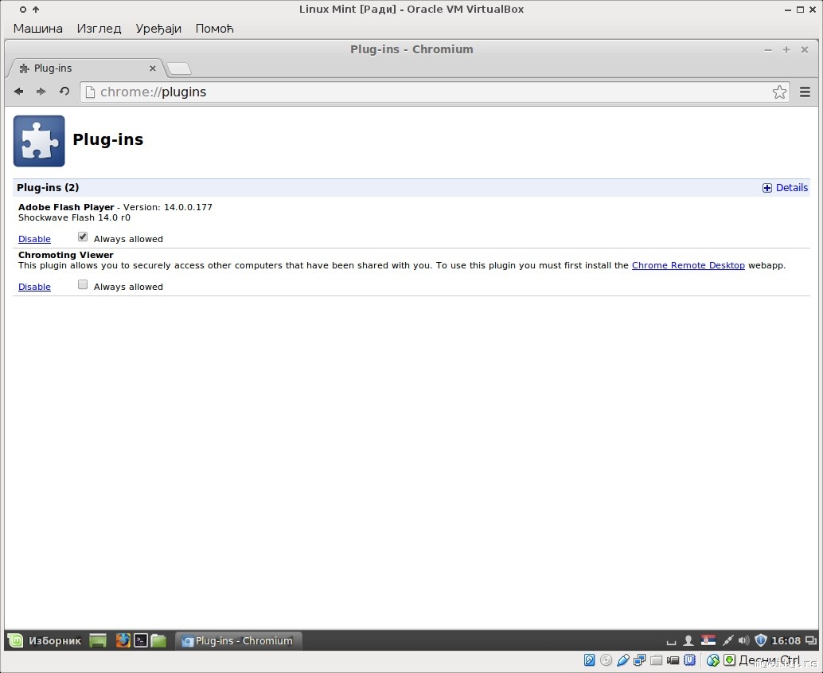Viewport: 823px width, 673px height.
Task: Launch the Terminal from the panel
Action: (x=141, y=640)
